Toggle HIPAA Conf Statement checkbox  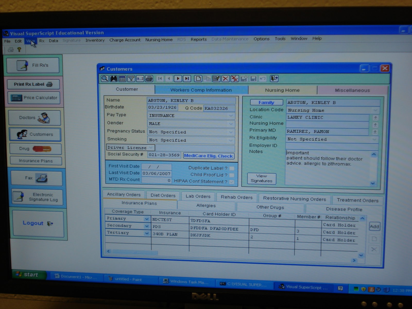[x=232, y=182]
